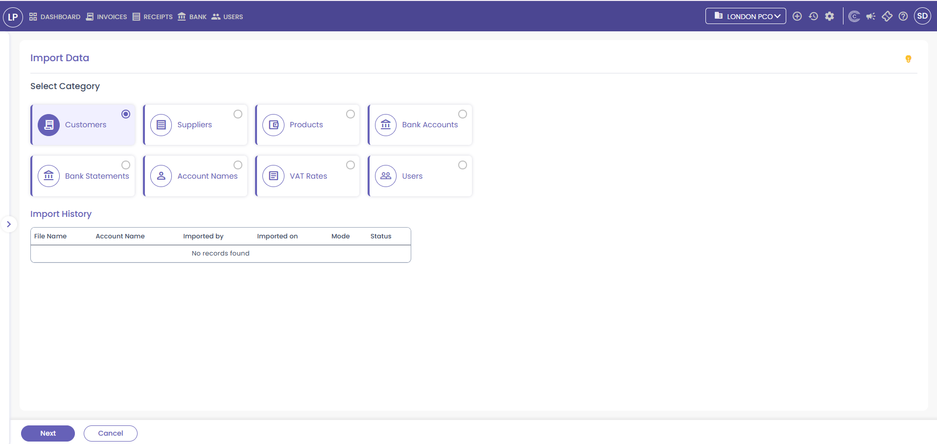The width and height of the screenshot is (937, 444).
Task: Open the SD user profile avatar
Action: [x=922, y=16]
